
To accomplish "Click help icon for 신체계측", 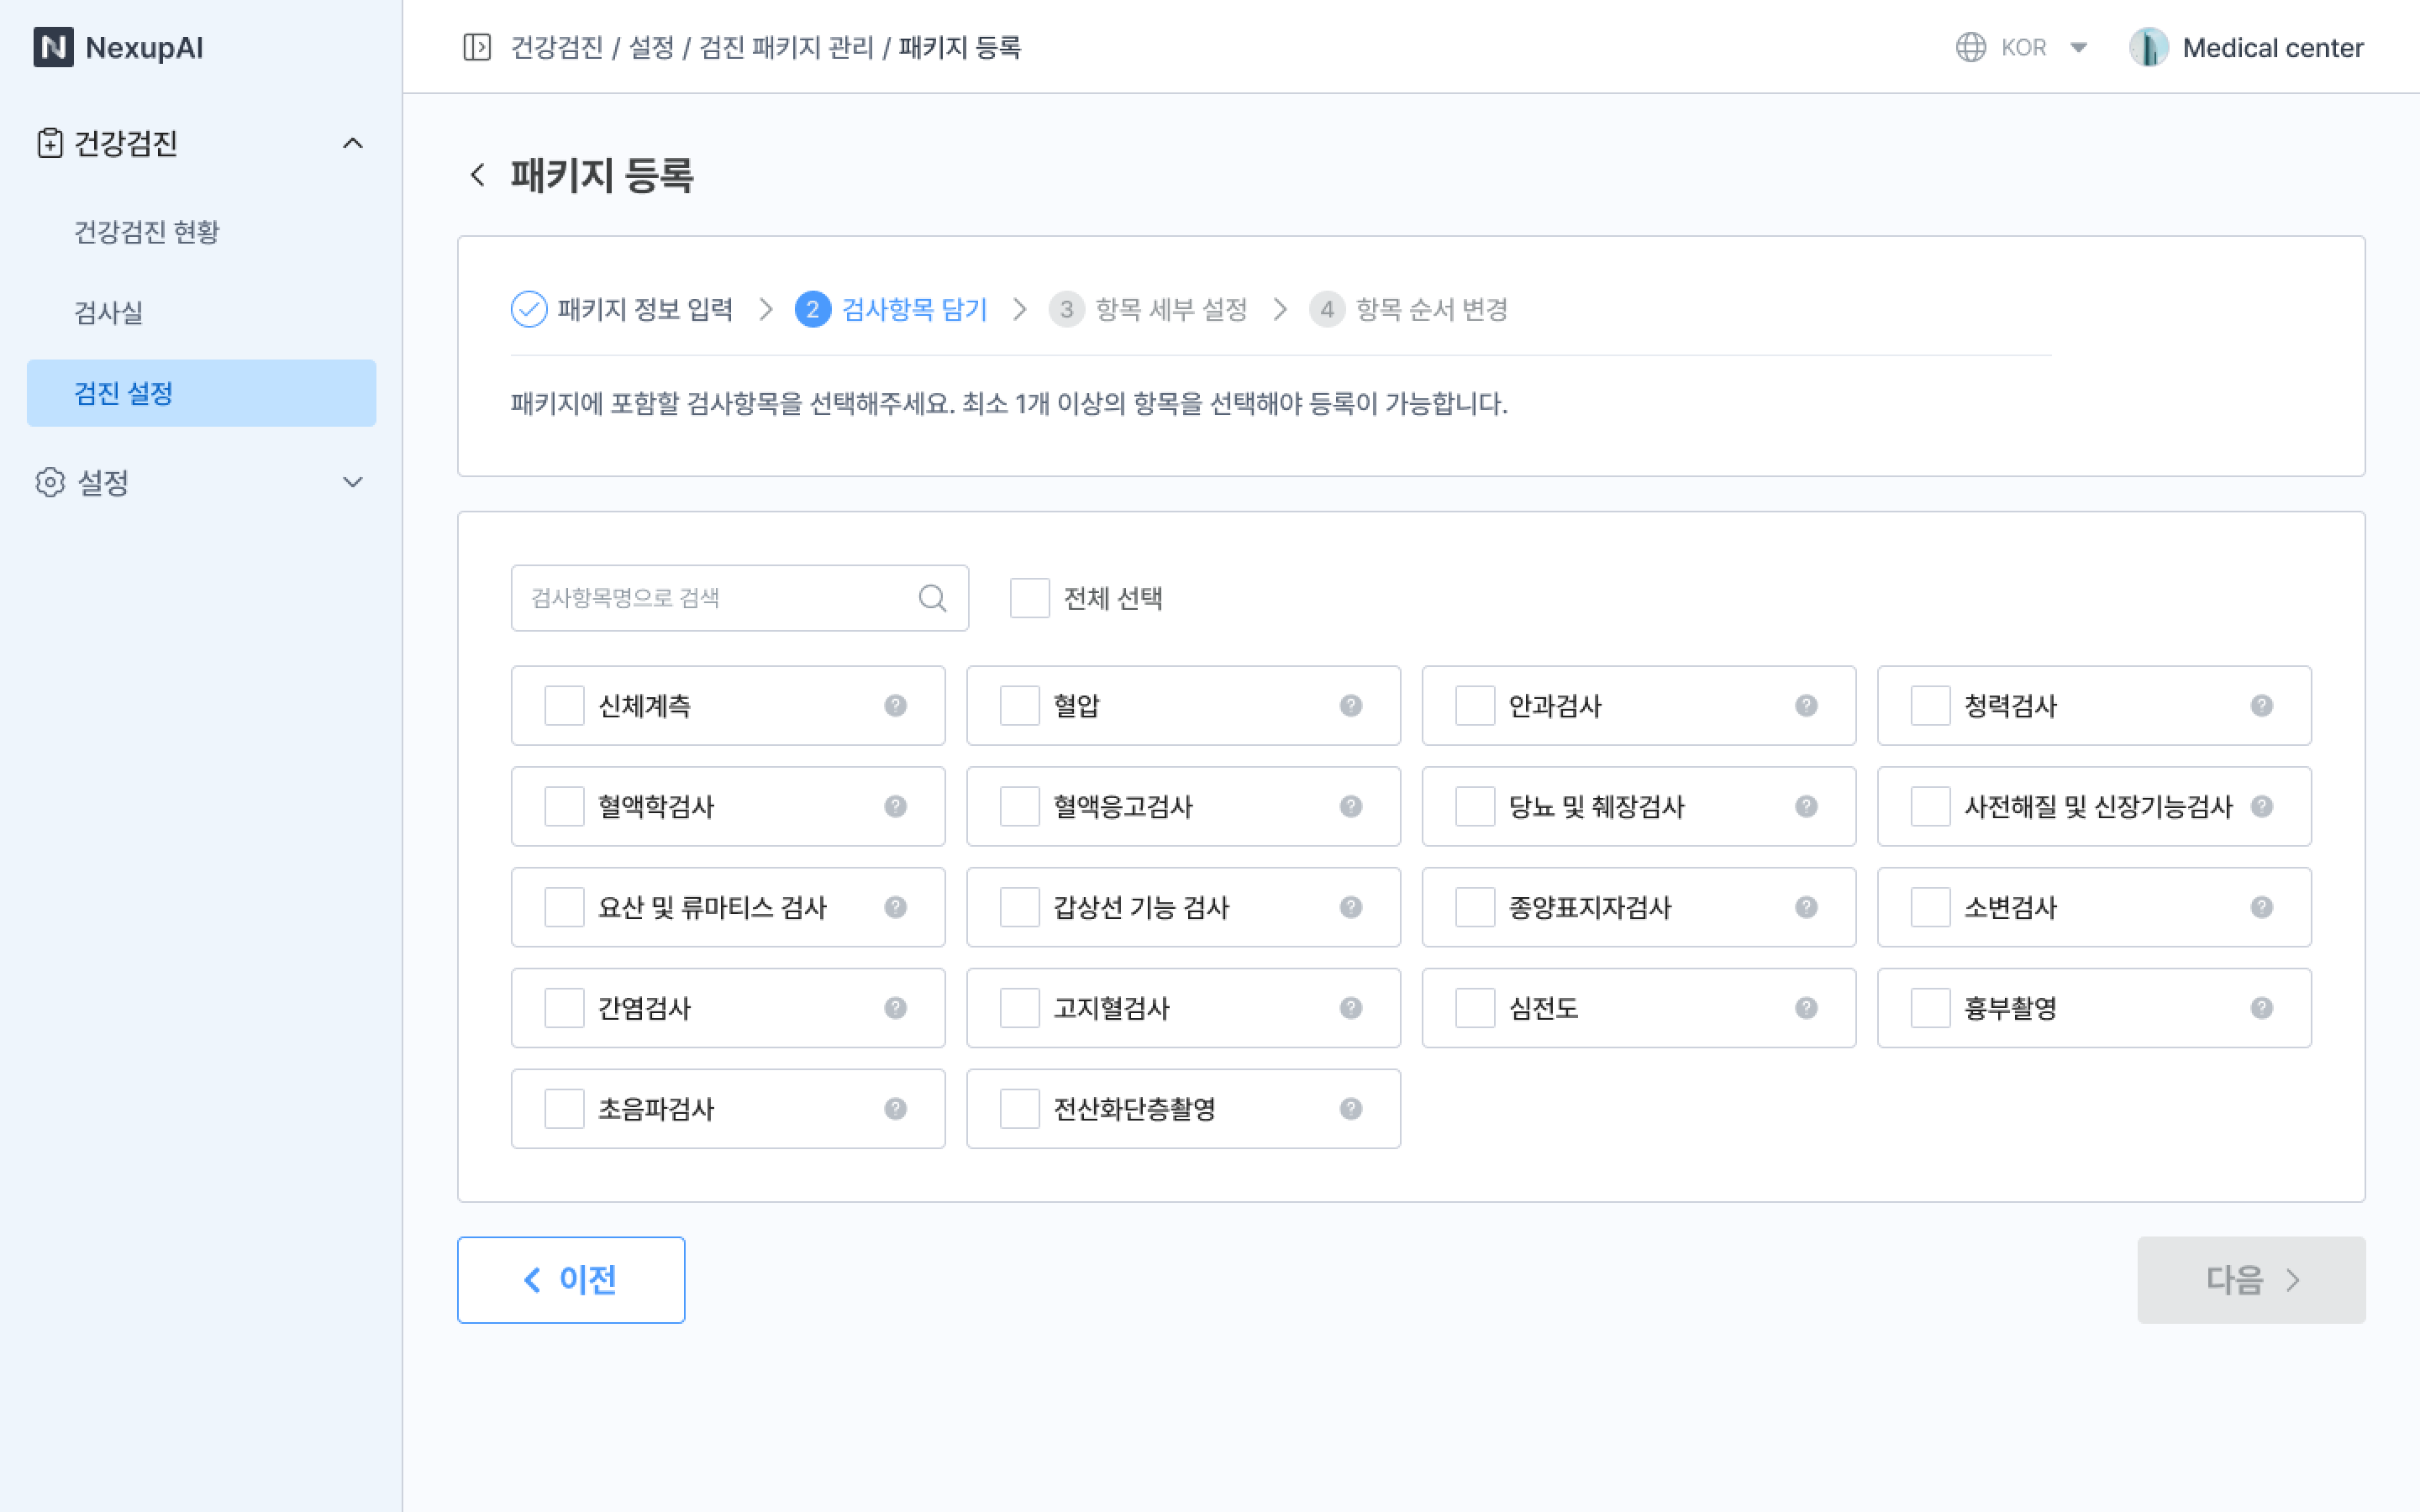I will pyautogui.click(x=895, y=706).
